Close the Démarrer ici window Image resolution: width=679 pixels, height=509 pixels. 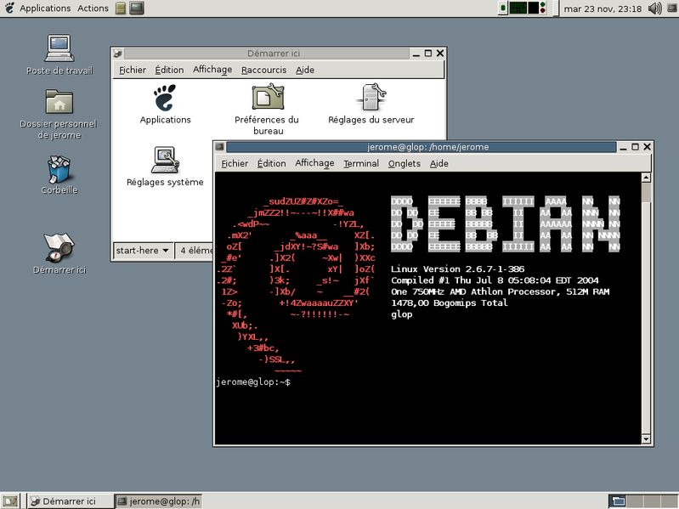pos(440,54)
